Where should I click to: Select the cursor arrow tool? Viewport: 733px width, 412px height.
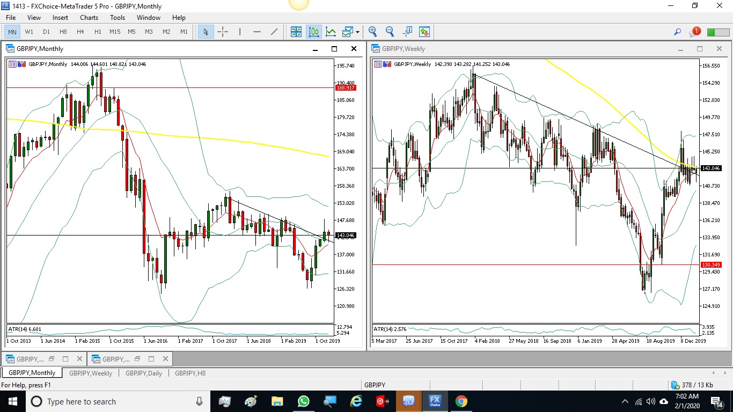click(206, 32)
